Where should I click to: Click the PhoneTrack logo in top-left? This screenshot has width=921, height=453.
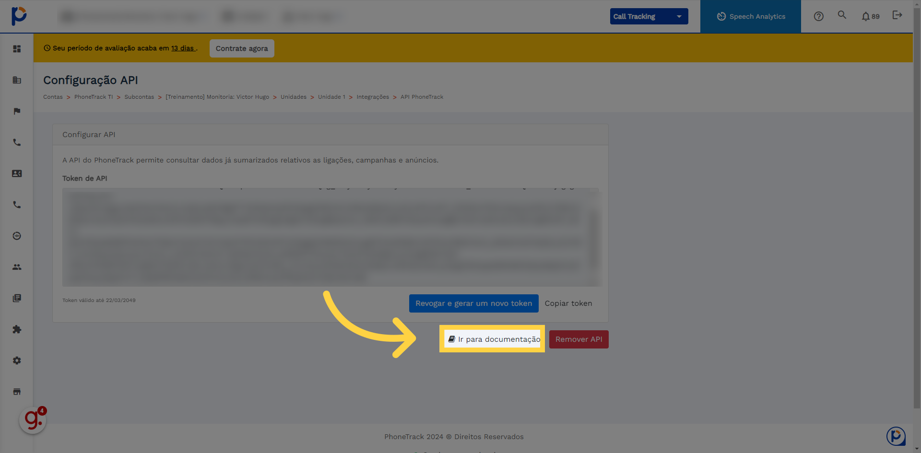[x=19, y=16]
